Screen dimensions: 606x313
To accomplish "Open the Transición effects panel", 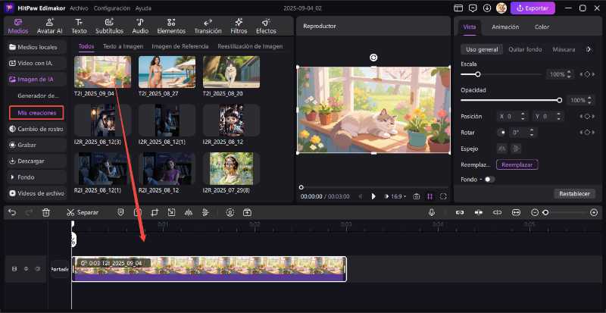I will click(x=208, y=26).
